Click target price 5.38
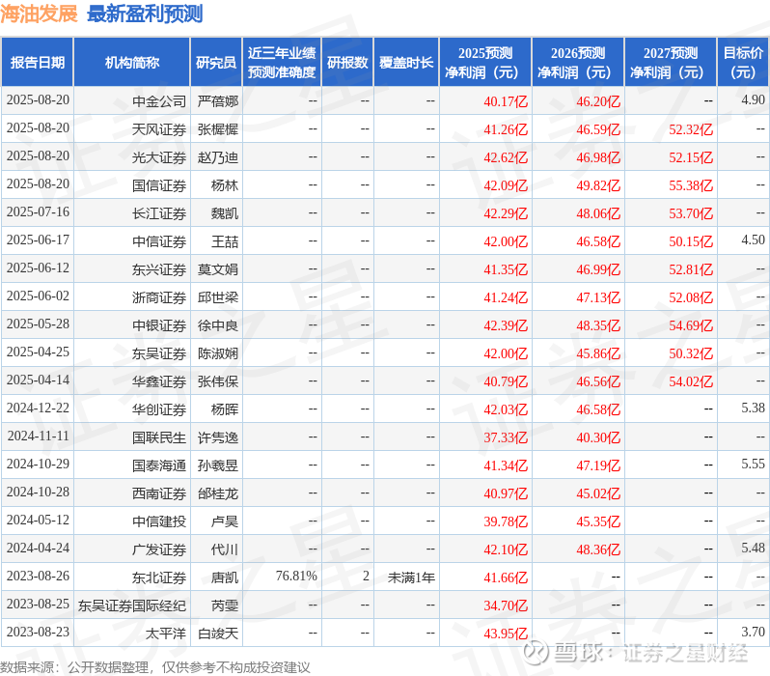 tap(753, 408)
